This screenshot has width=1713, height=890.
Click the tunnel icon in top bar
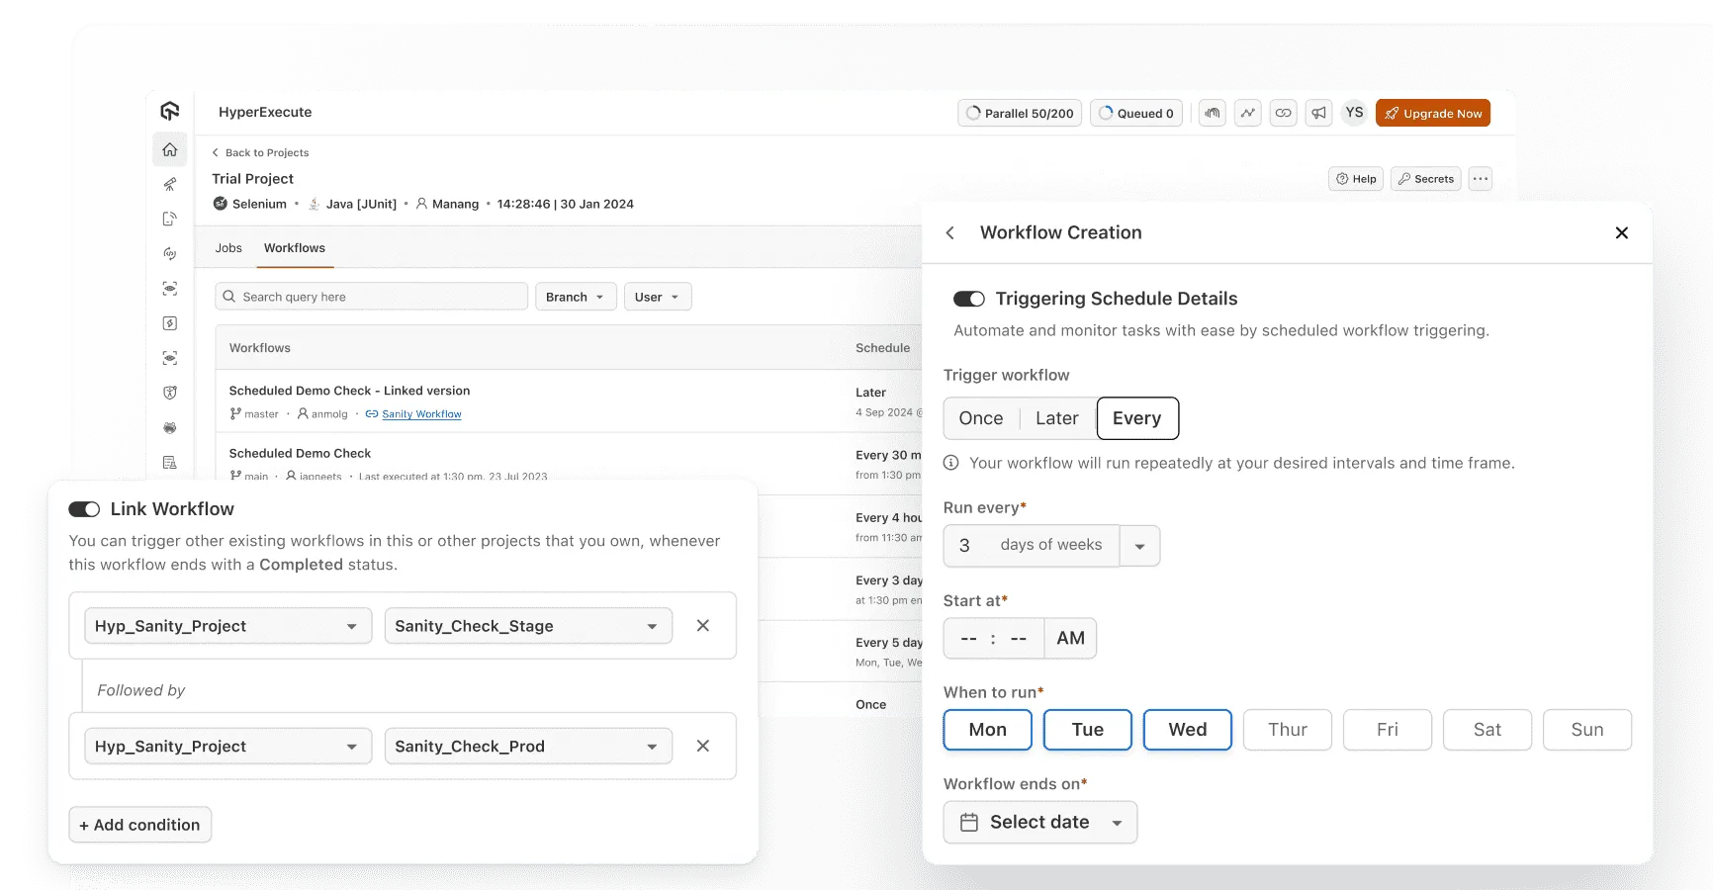coord(1213,113)
